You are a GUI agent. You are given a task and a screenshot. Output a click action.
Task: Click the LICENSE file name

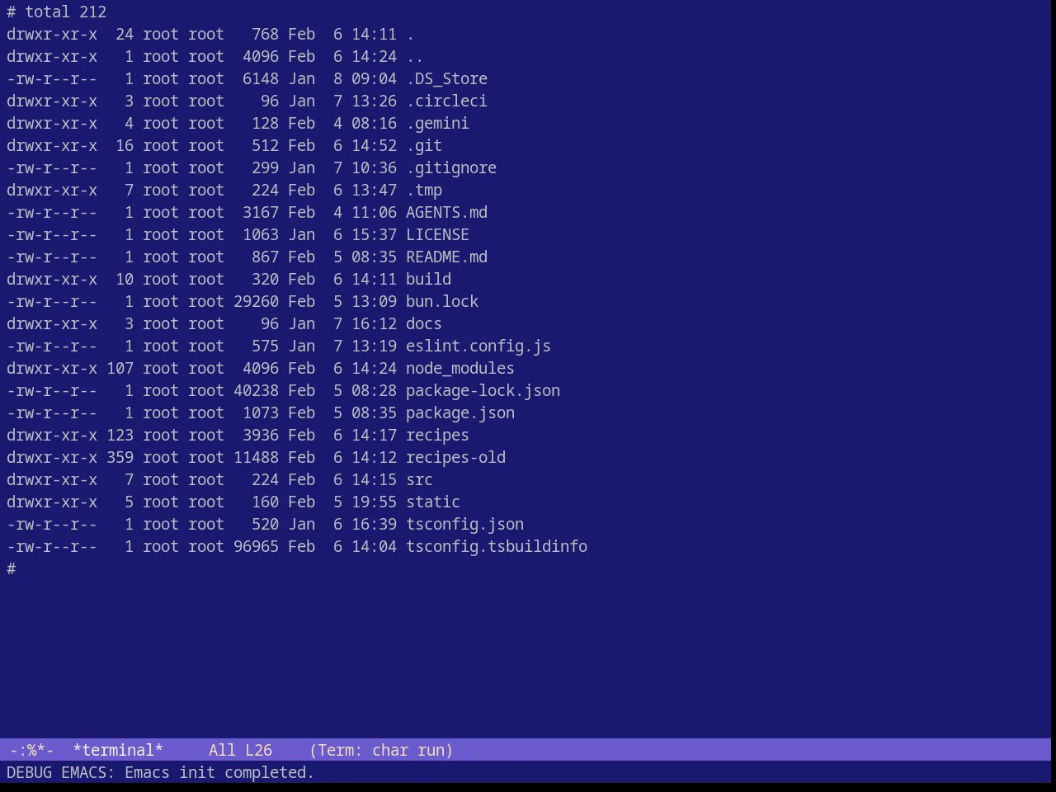click(437, 234)
